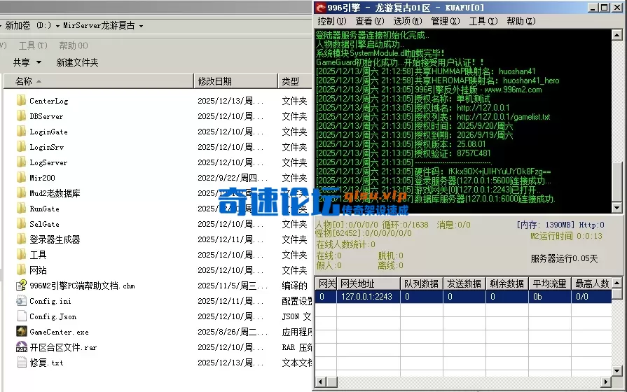Click the MirServer龙游复古 breadcrumb path
Image resolution: width=627 pixels, height=392 pixels.
(99, 26)
